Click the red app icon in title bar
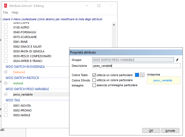185x137 pixels. point(6,6)
